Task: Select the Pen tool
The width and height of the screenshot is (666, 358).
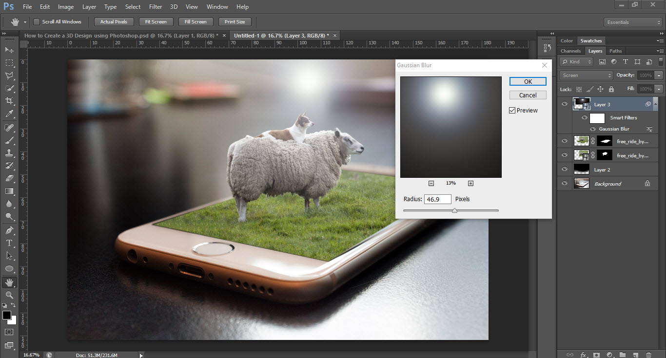Action: click(x=9, y=230)
